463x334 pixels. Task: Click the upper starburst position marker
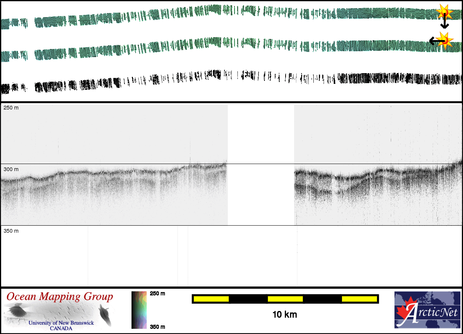(443, 12)
